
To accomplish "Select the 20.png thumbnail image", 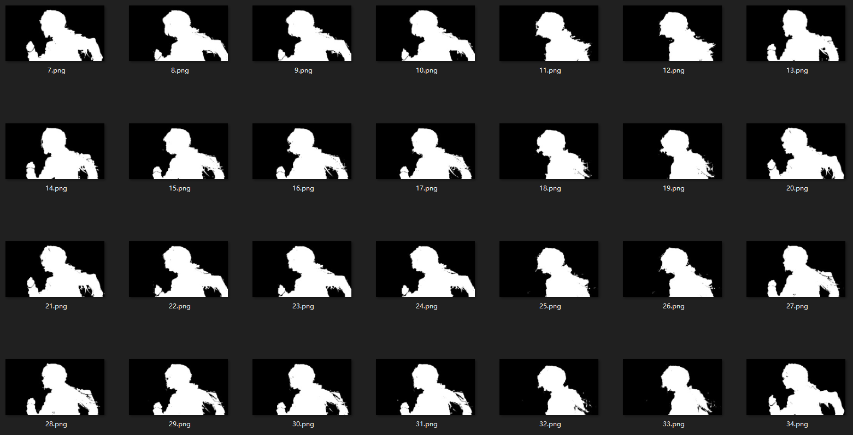I will pyautogui.click(x=796, y=151).
